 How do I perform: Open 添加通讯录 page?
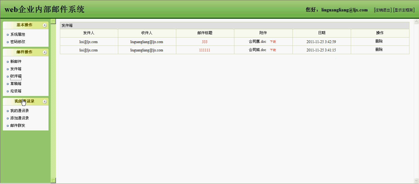[x=19, y=118]
